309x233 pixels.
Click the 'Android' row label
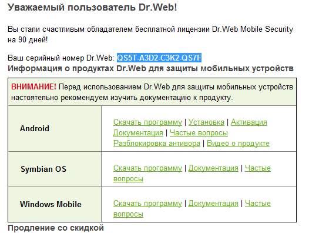35,128
